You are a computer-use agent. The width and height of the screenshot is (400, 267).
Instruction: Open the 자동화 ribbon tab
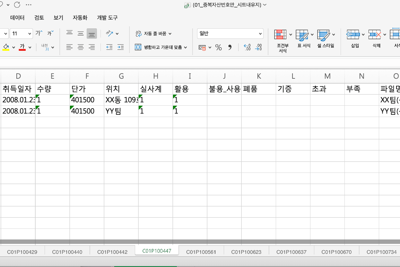[80, 18]
